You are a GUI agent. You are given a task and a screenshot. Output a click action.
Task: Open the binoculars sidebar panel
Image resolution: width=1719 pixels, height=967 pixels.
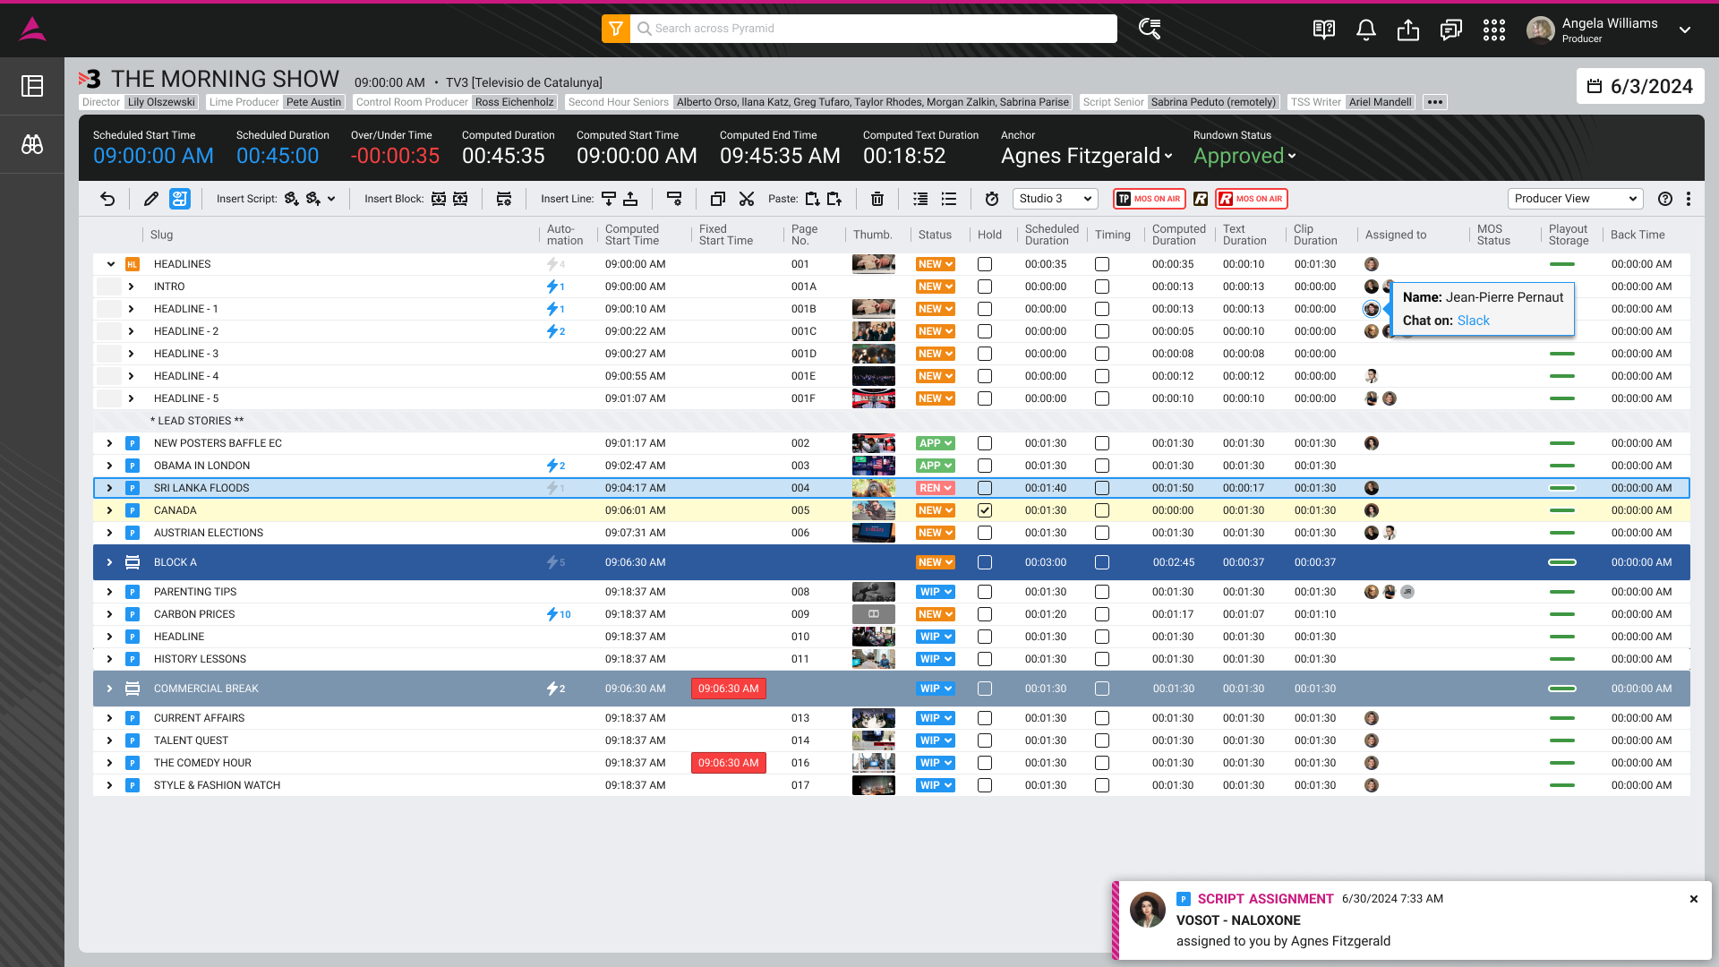pos(32,144)
